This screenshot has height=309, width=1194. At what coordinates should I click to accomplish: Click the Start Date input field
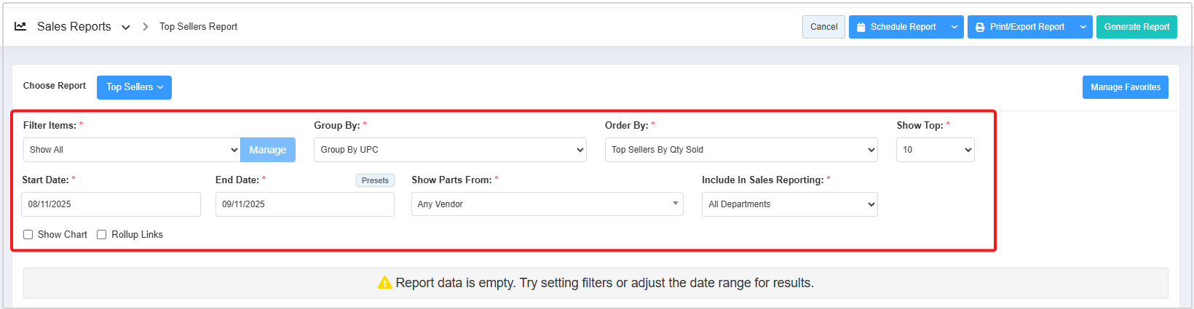click(111, 204)
